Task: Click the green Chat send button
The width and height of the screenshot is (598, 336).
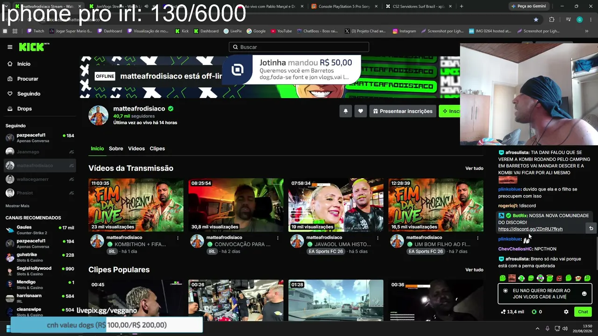Action: coord(583,312)
